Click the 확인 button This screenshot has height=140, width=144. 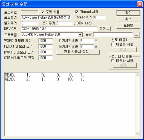128,13
